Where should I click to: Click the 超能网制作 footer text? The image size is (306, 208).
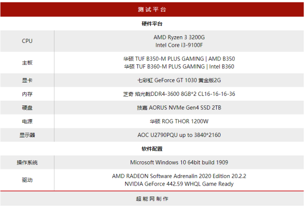(x=152, y=199)
